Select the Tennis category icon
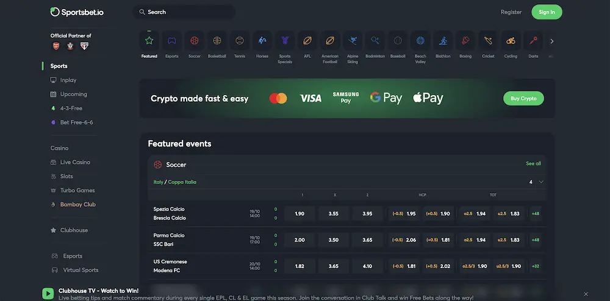The image size is (610, 301). click(x=240, y=40)
